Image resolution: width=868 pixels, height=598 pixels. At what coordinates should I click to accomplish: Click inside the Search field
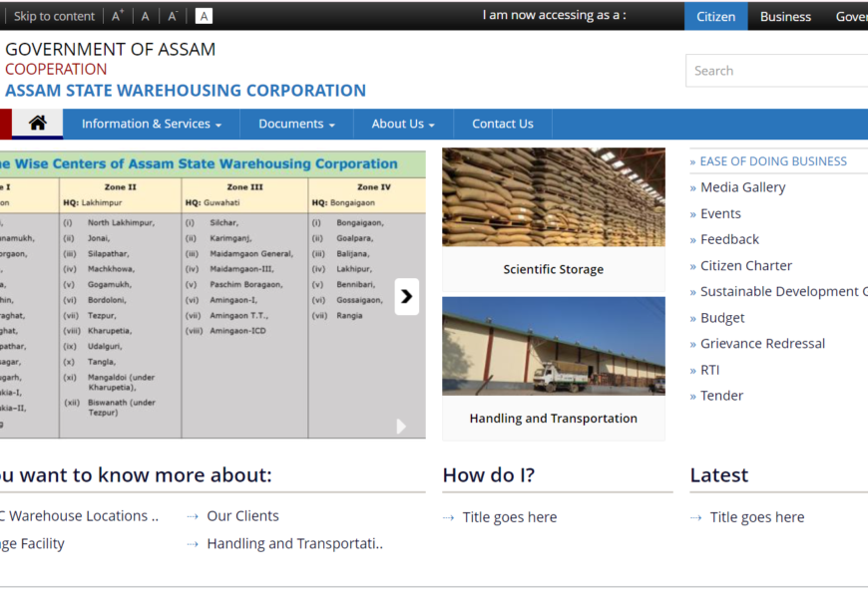click(x=776, y=70)
